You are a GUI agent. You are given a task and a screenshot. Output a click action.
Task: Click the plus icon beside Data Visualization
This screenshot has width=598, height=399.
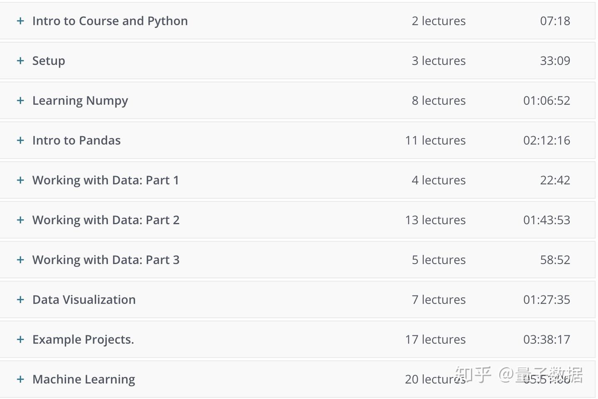pos(20,300)
